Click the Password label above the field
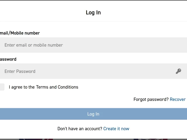Image resolution: width=187 pixels, height=140 pixels. [8, 59]
